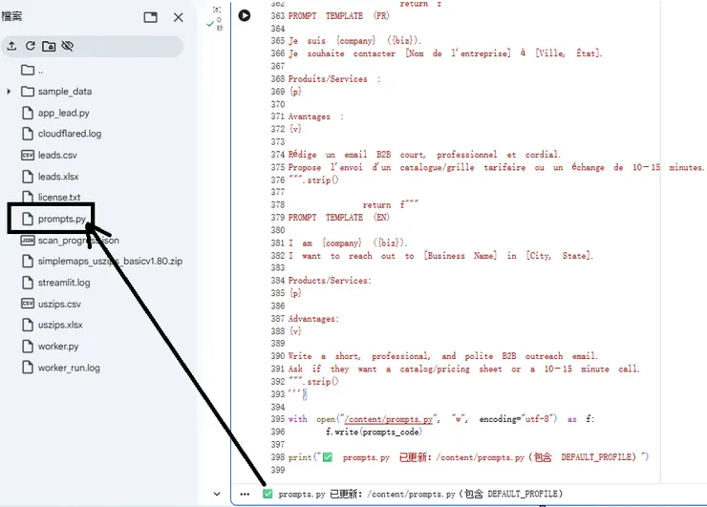Viewport: 707px width, 507px height.
Task: Open license.txt file
Action: (x=59, y=197)
